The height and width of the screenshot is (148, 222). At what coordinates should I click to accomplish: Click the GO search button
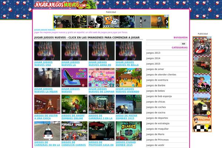pyautogui.click(x=184, y=44)
